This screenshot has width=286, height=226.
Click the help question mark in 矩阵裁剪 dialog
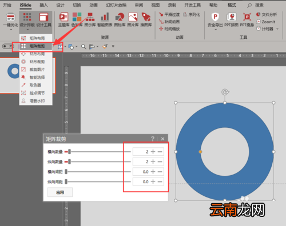click(x=153, y=139)
